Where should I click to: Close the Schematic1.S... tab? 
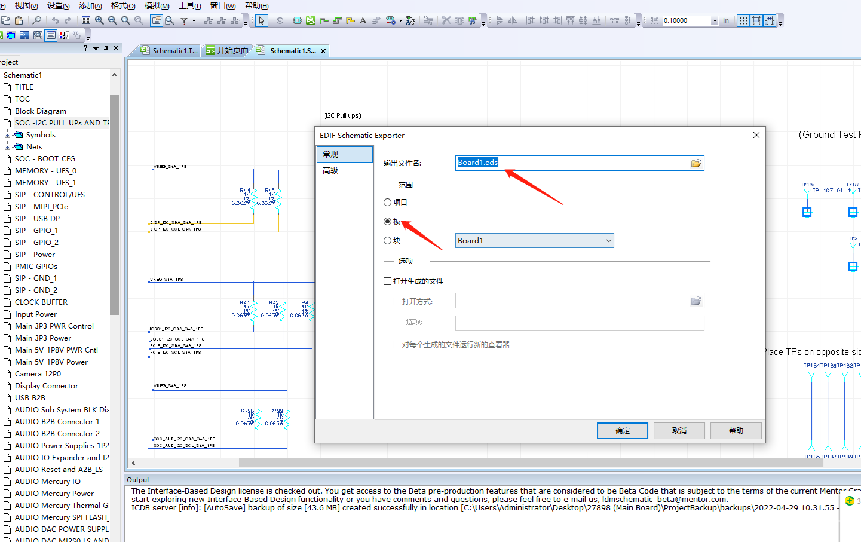(323, 51)
